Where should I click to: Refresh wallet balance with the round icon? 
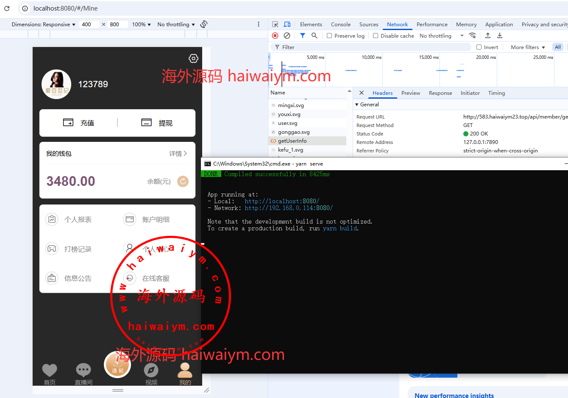[183, 181]
